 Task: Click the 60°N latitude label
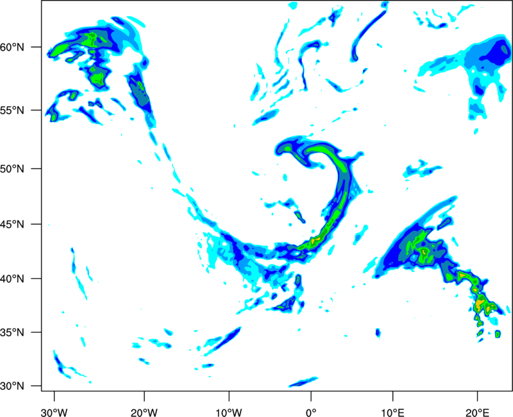pyautogui.click(x=12, y=47)
